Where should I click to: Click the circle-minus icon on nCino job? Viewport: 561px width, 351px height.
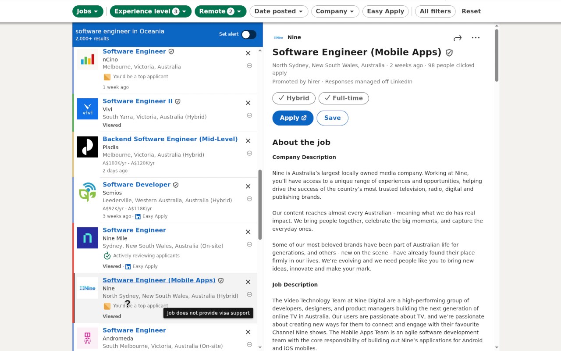point(249,65)
